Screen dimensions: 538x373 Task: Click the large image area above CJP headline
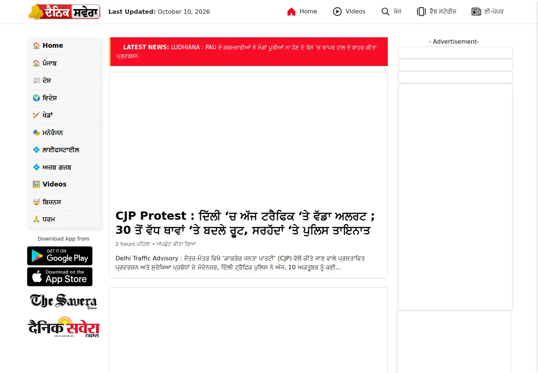[248, 139]
